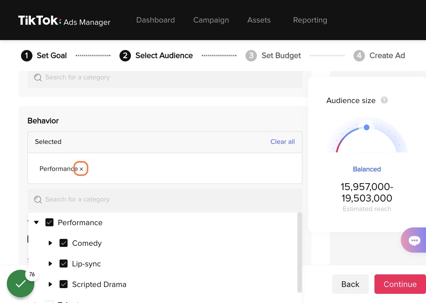Collapse the Performance category tree
This screenshot has height=303, width=426.
(36, 222)
